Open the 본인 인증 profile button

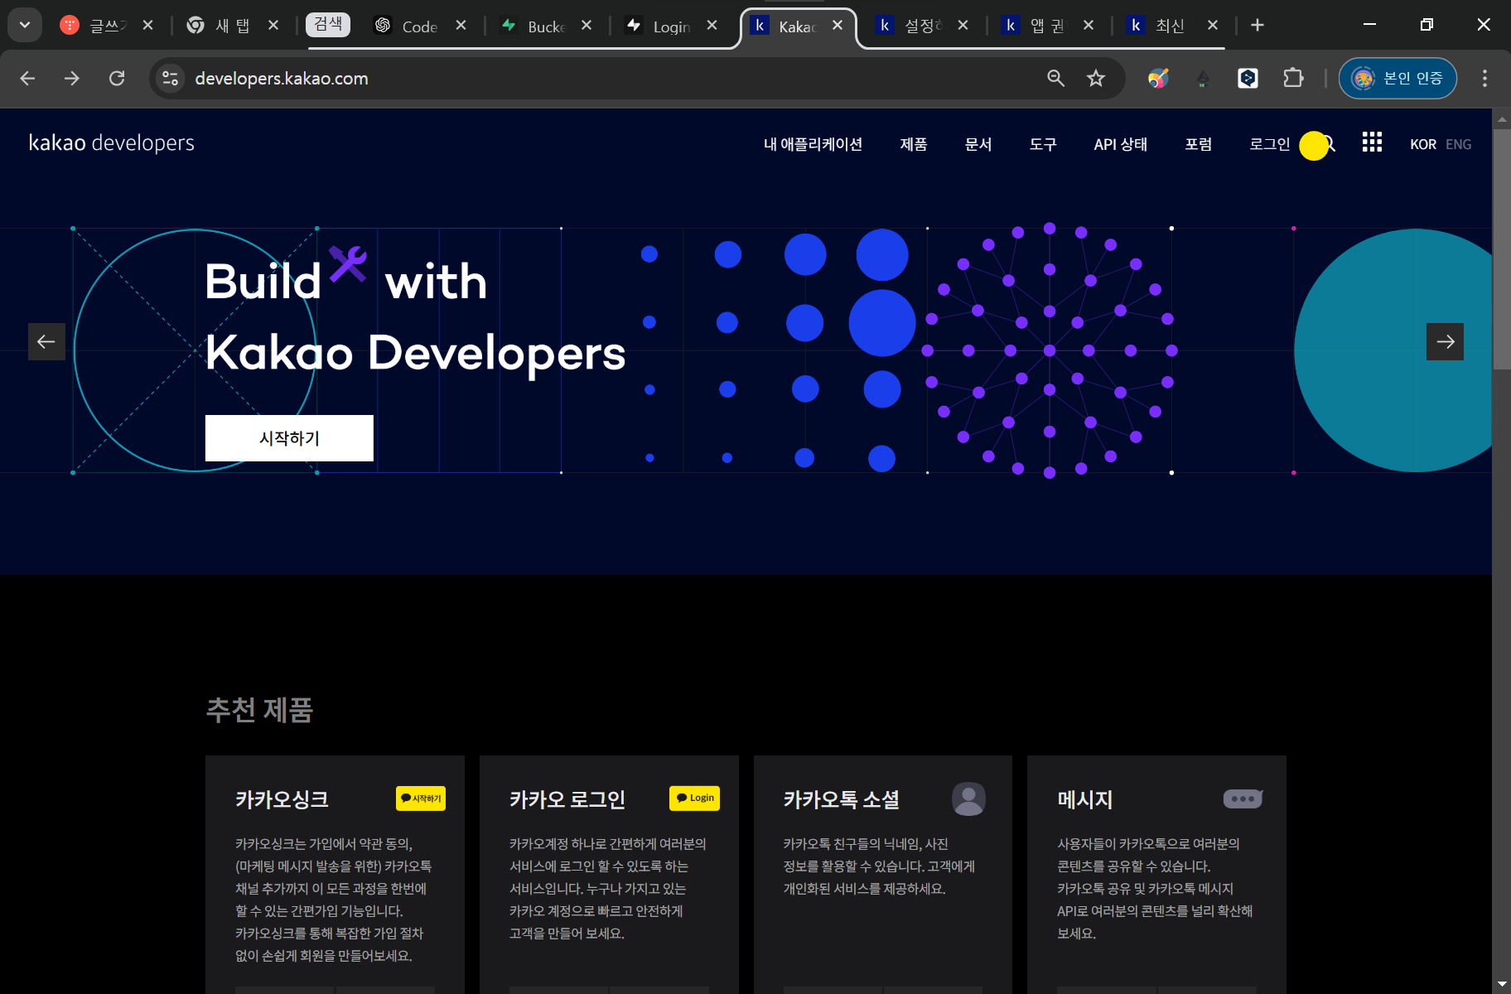tap(1398, 78)
